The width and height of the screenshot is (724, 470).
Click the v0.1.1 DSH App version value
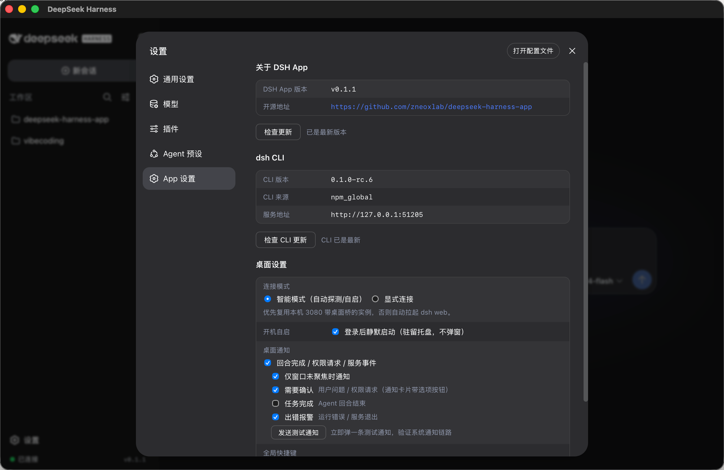tap(343, 89)
